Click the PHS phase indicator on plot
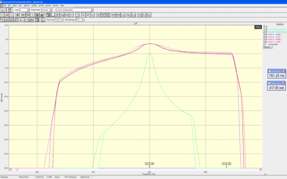Image resolution: width=287 pixels, height=179 pixels. (x=258, y=27)
